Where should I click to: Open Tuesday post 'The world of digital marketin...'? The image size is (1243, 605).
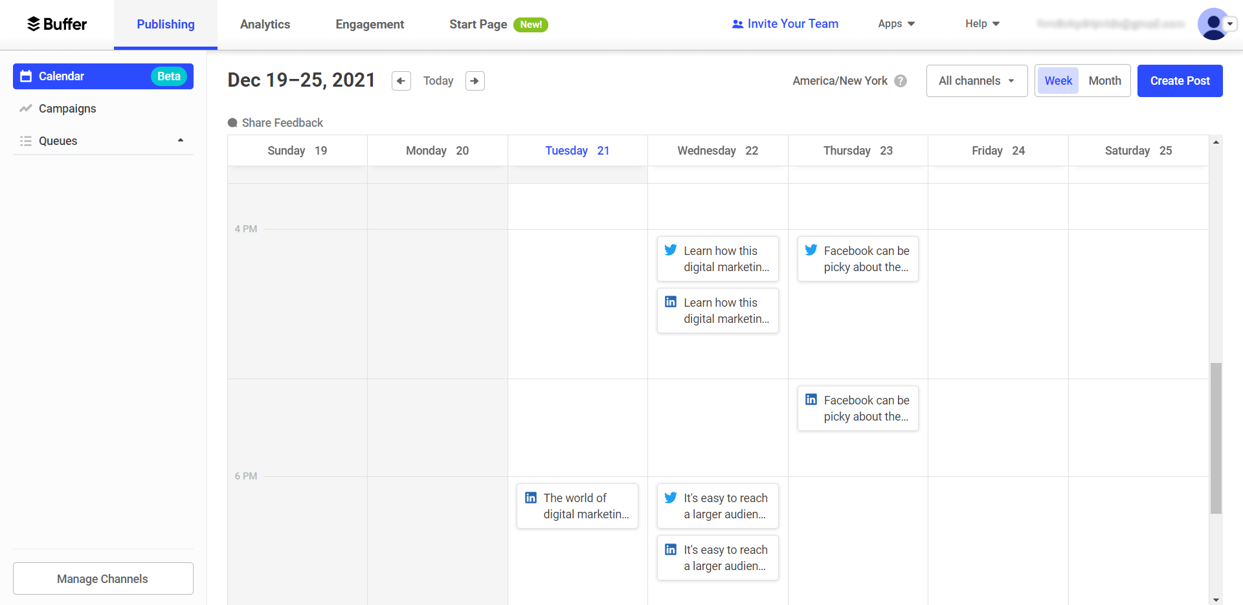[x=577, y=506]
